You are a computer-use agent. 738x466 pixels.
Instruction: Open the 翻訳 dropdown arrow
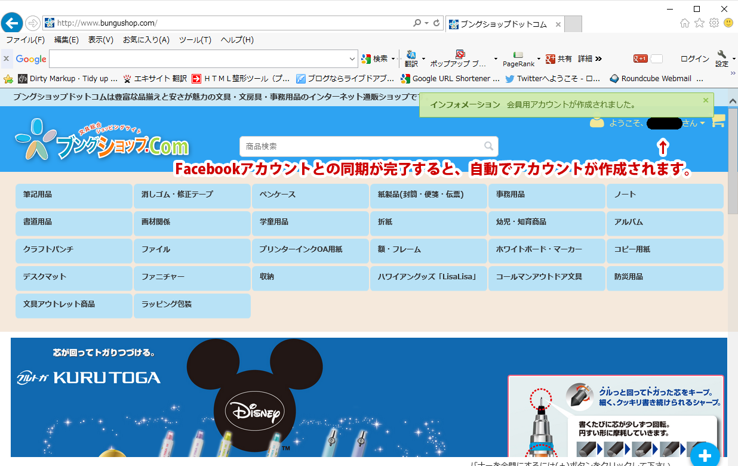423,58
